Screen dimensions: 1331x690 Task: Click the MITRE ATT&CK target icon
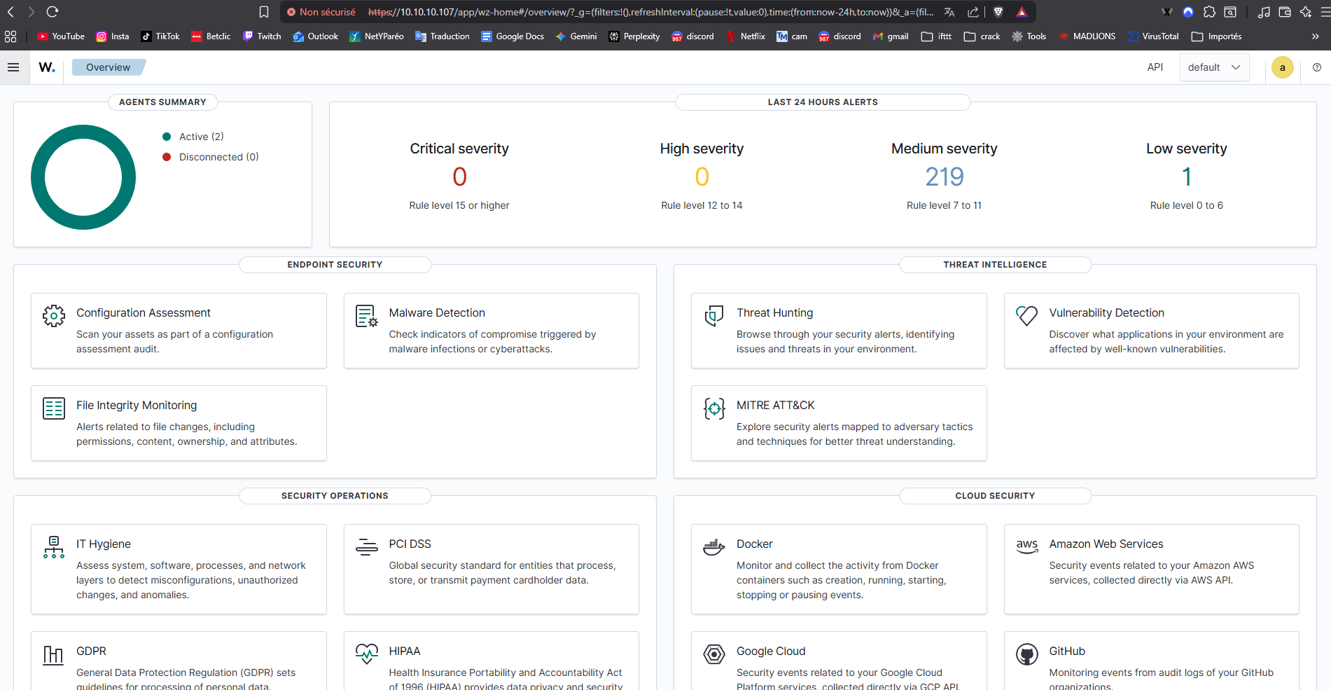[714, 408]
